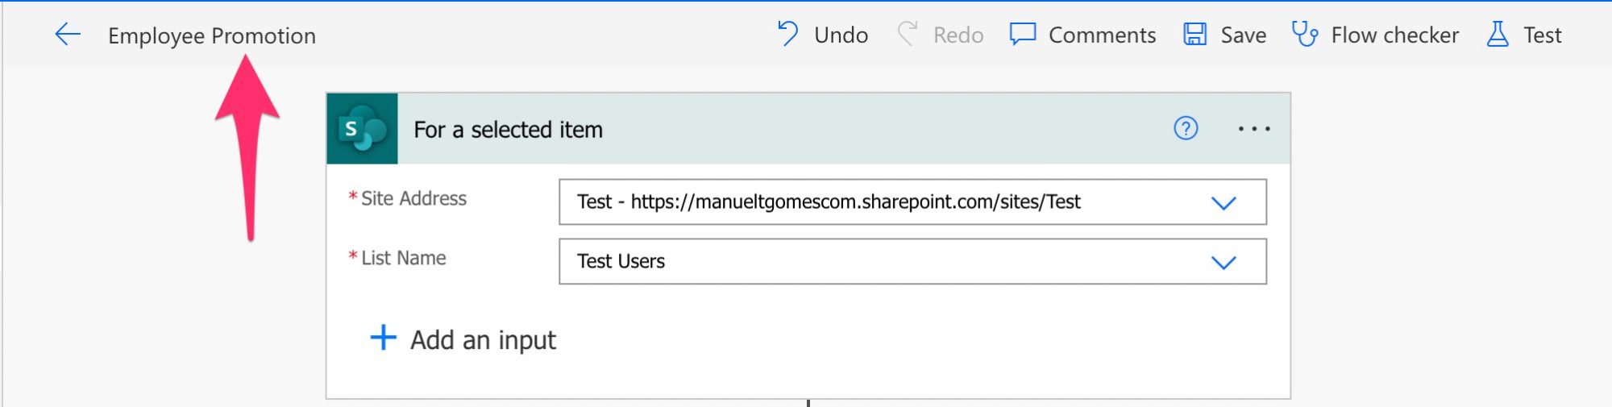Open the trigger's three-dot menu
1612x407 pixels.
1254,129
